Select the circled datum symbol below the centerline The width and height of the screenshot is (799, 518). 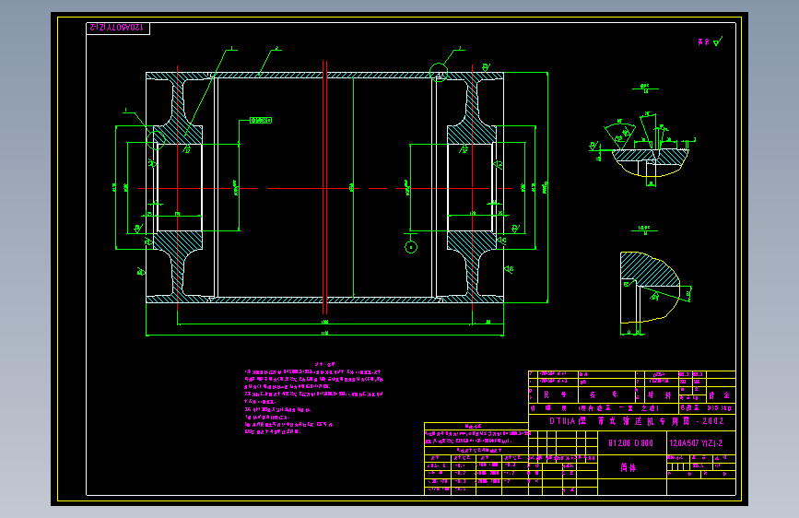point(411,247)
